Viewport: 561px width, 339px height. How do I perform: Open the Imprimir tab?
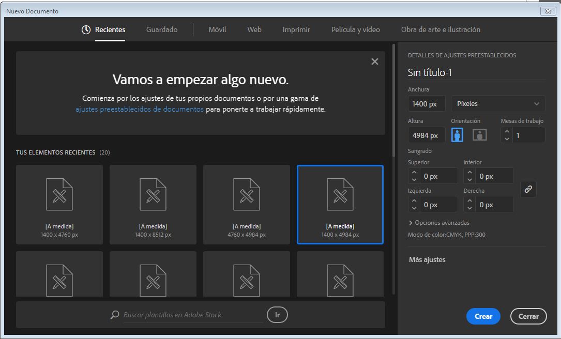pos(296,30)
